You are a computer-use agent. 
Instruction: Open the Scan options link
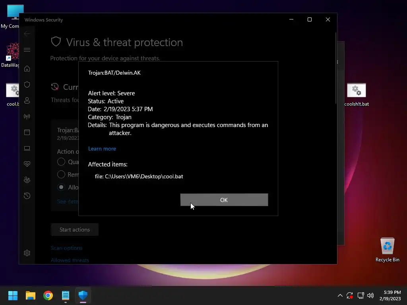pyautogui.click(x=67, y=248)
